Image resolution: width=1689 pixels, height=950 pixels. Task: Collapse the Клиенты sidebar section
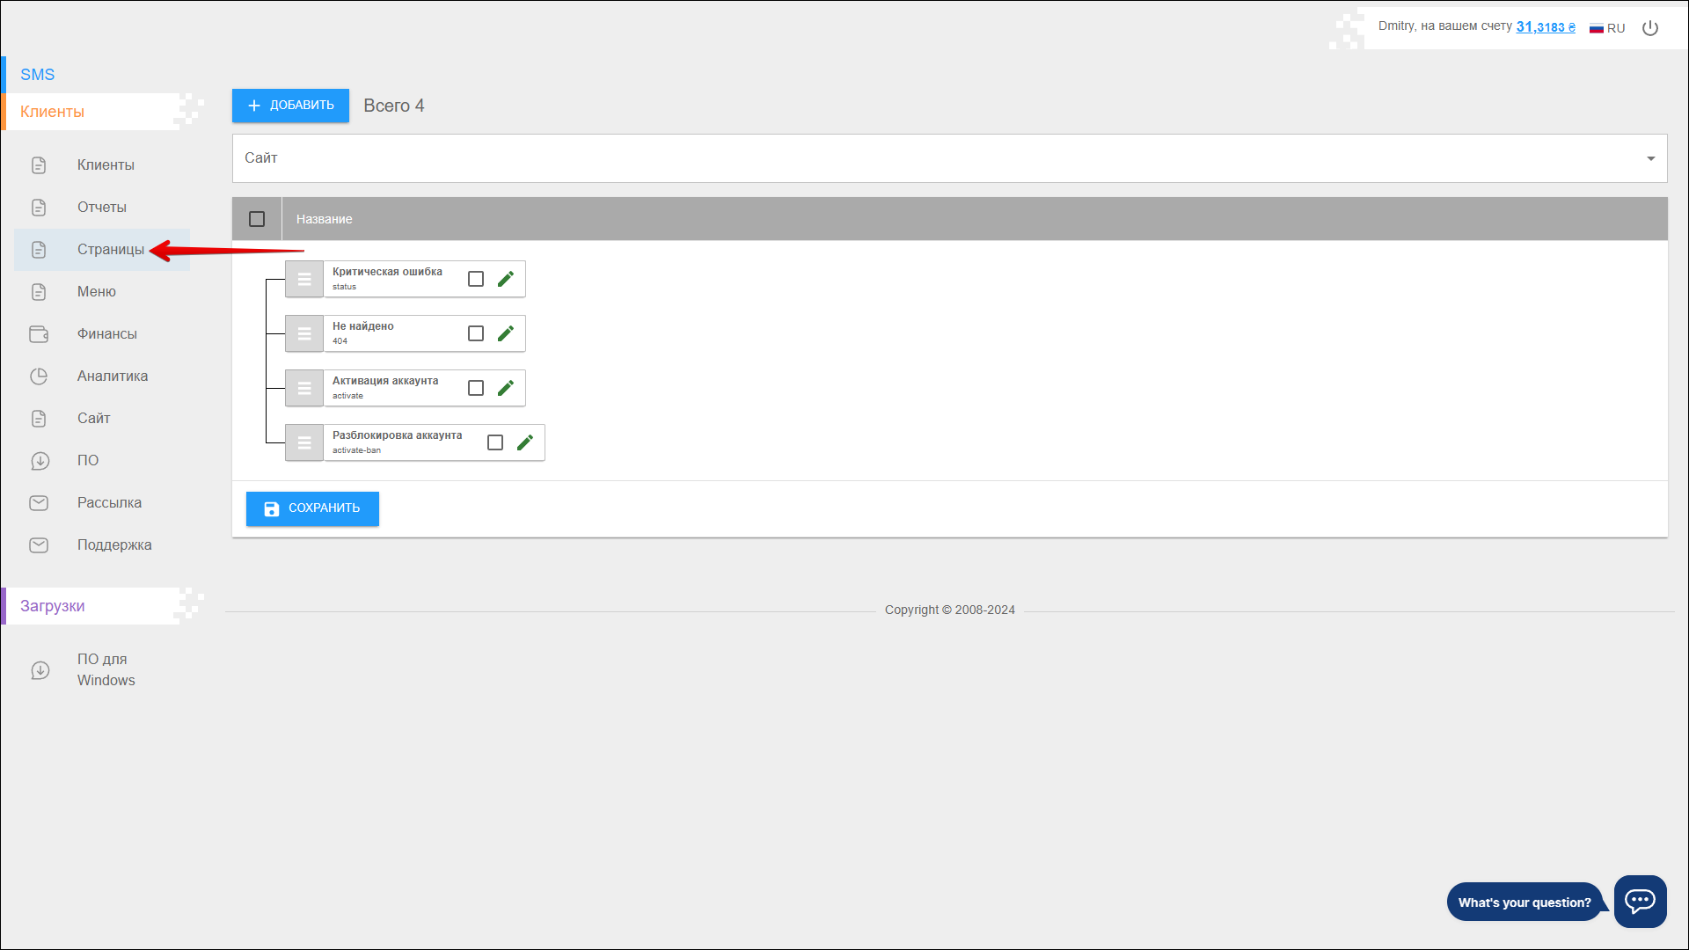pyautogui.click(x=53, y=112)
